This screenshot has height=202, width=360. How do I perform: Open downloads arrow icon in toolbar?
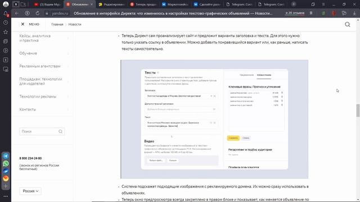(x=354, y=13)
